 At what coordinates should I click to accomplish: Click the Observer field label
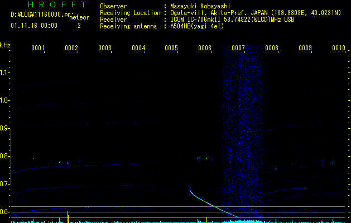point(113,6)
